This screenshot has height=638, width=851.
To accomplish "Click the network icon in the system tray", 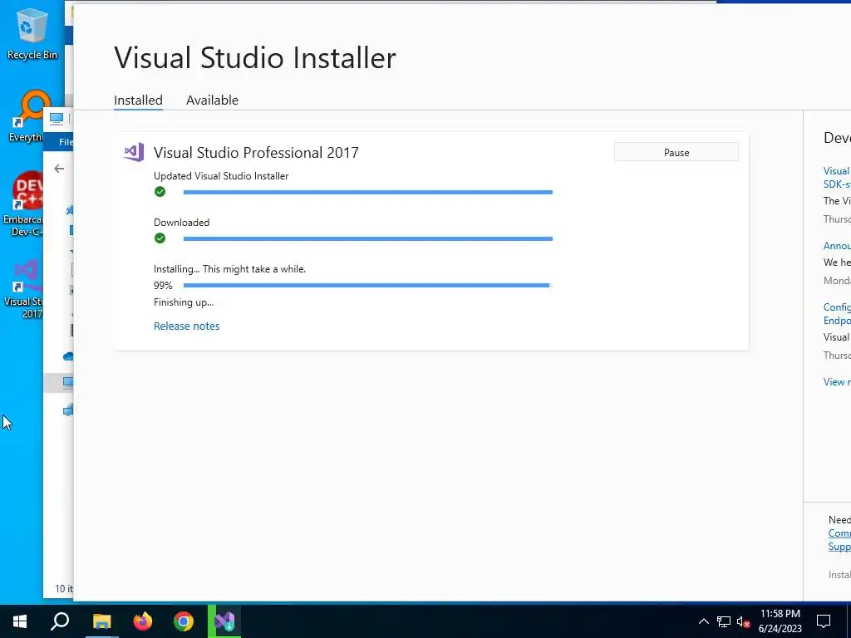I will pos(724,621).
